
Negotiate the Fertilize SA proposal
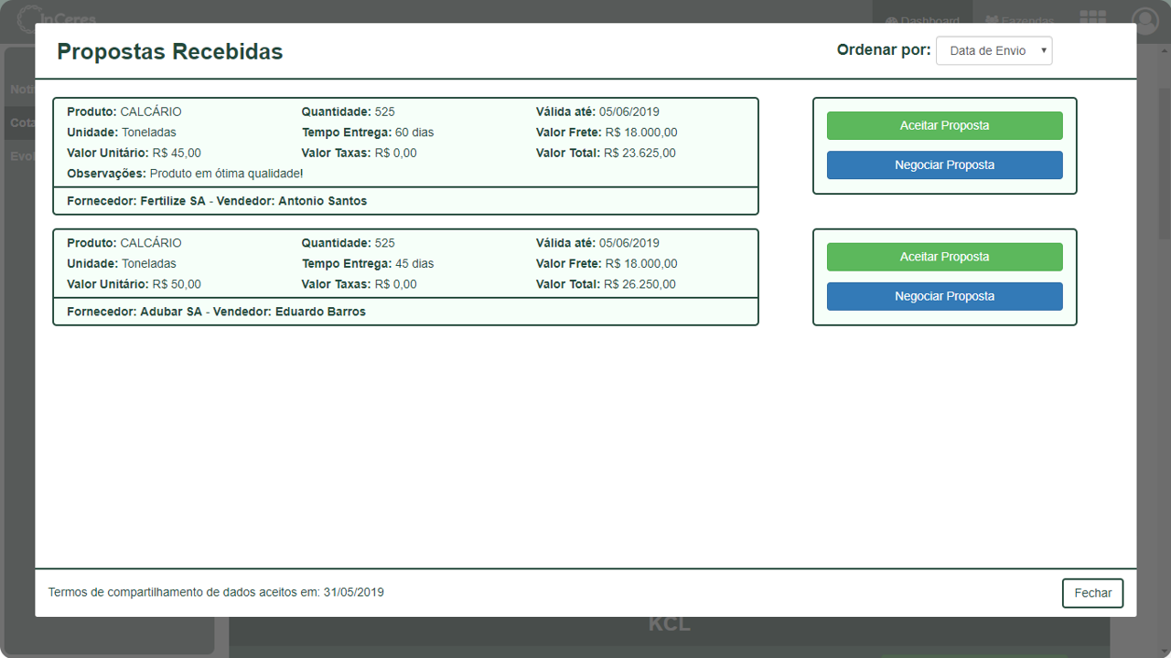944,165
